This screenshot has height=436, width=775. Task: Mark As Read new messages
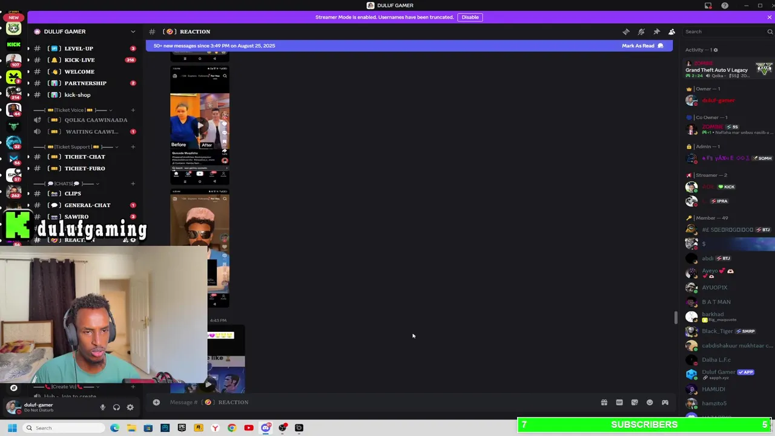click(642, 45)
